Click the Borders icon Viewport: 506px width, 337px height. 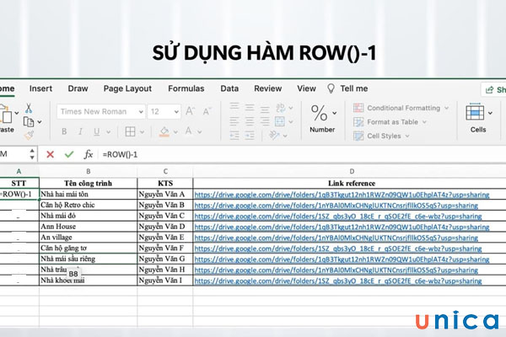tap(130, 131)
